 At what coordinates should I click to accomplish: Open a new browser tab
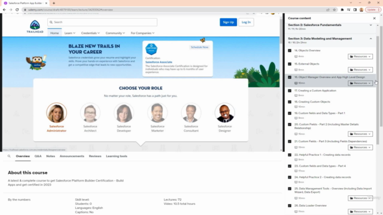pos(54,3)
